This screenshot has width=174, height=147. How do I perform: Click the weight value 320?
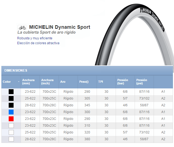pos(87,132)
